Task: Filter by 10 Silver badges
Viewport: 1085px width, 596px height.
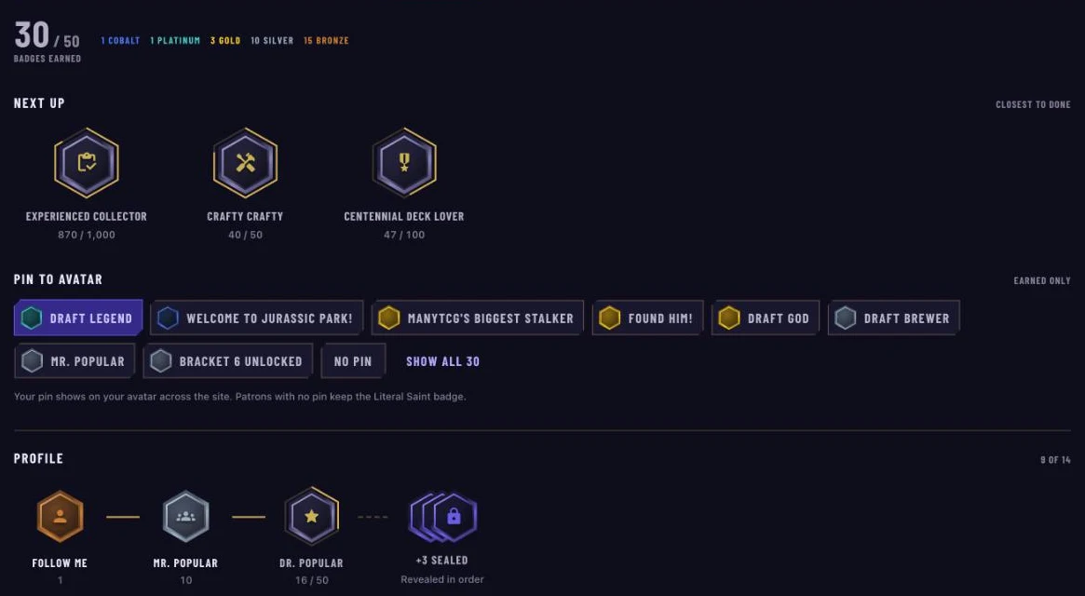Action: 272,41
